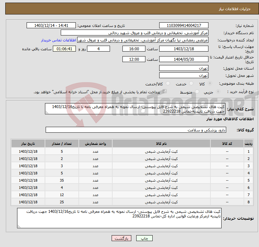Click the delivery city field تهران

click(x=184, y=76)
